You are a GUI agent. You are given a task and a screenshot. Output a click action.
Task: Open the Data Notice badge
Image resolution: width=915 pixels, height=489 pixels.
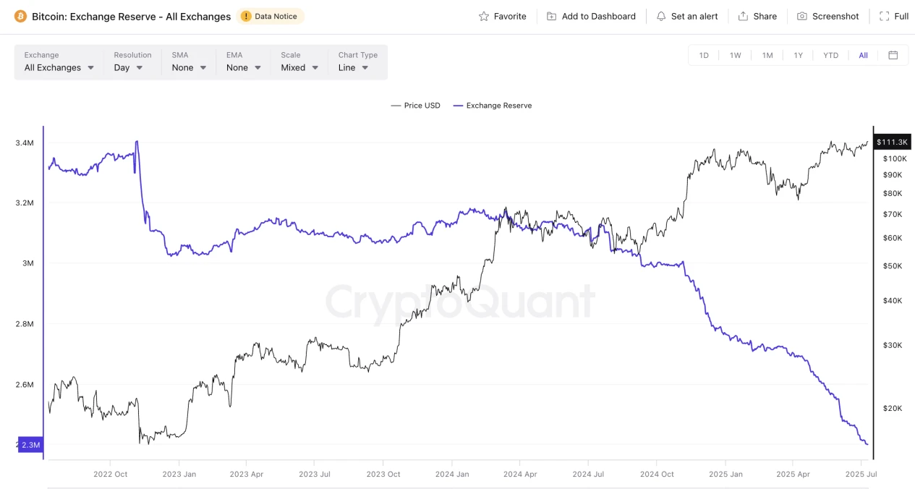point(270,16)
